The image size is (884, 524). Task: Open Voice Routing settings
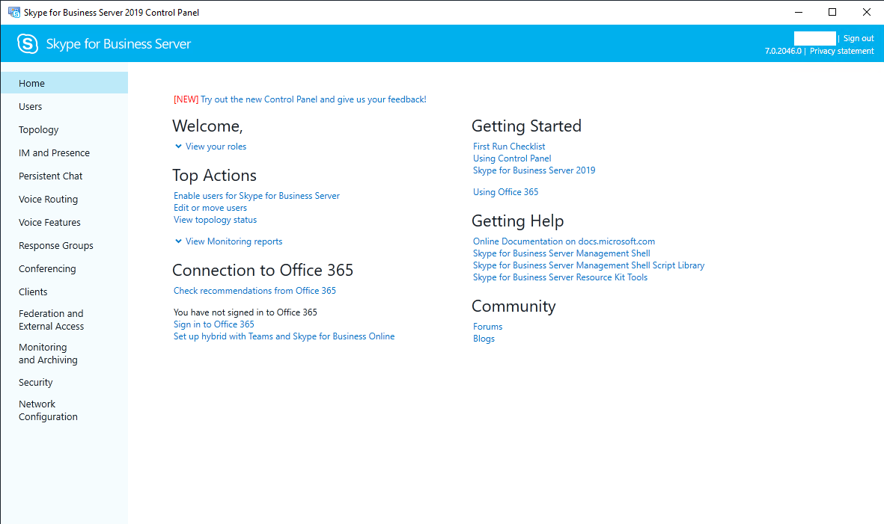pyautogui.click(x=48, y=200)
